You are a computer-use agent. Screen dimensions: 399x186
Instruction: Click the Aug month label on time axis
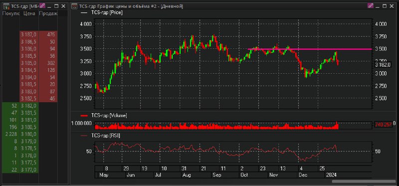point(187,175)
